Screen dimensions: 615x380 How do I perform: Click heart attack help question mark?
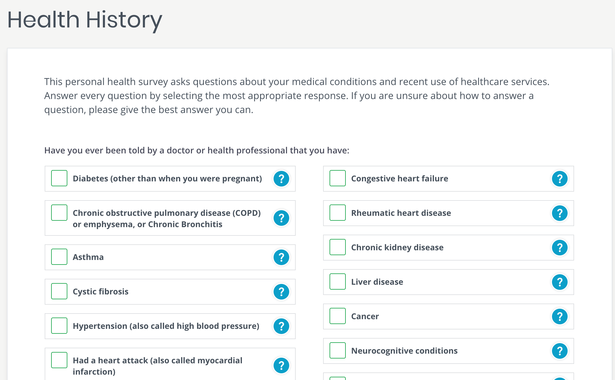(281, 365)
